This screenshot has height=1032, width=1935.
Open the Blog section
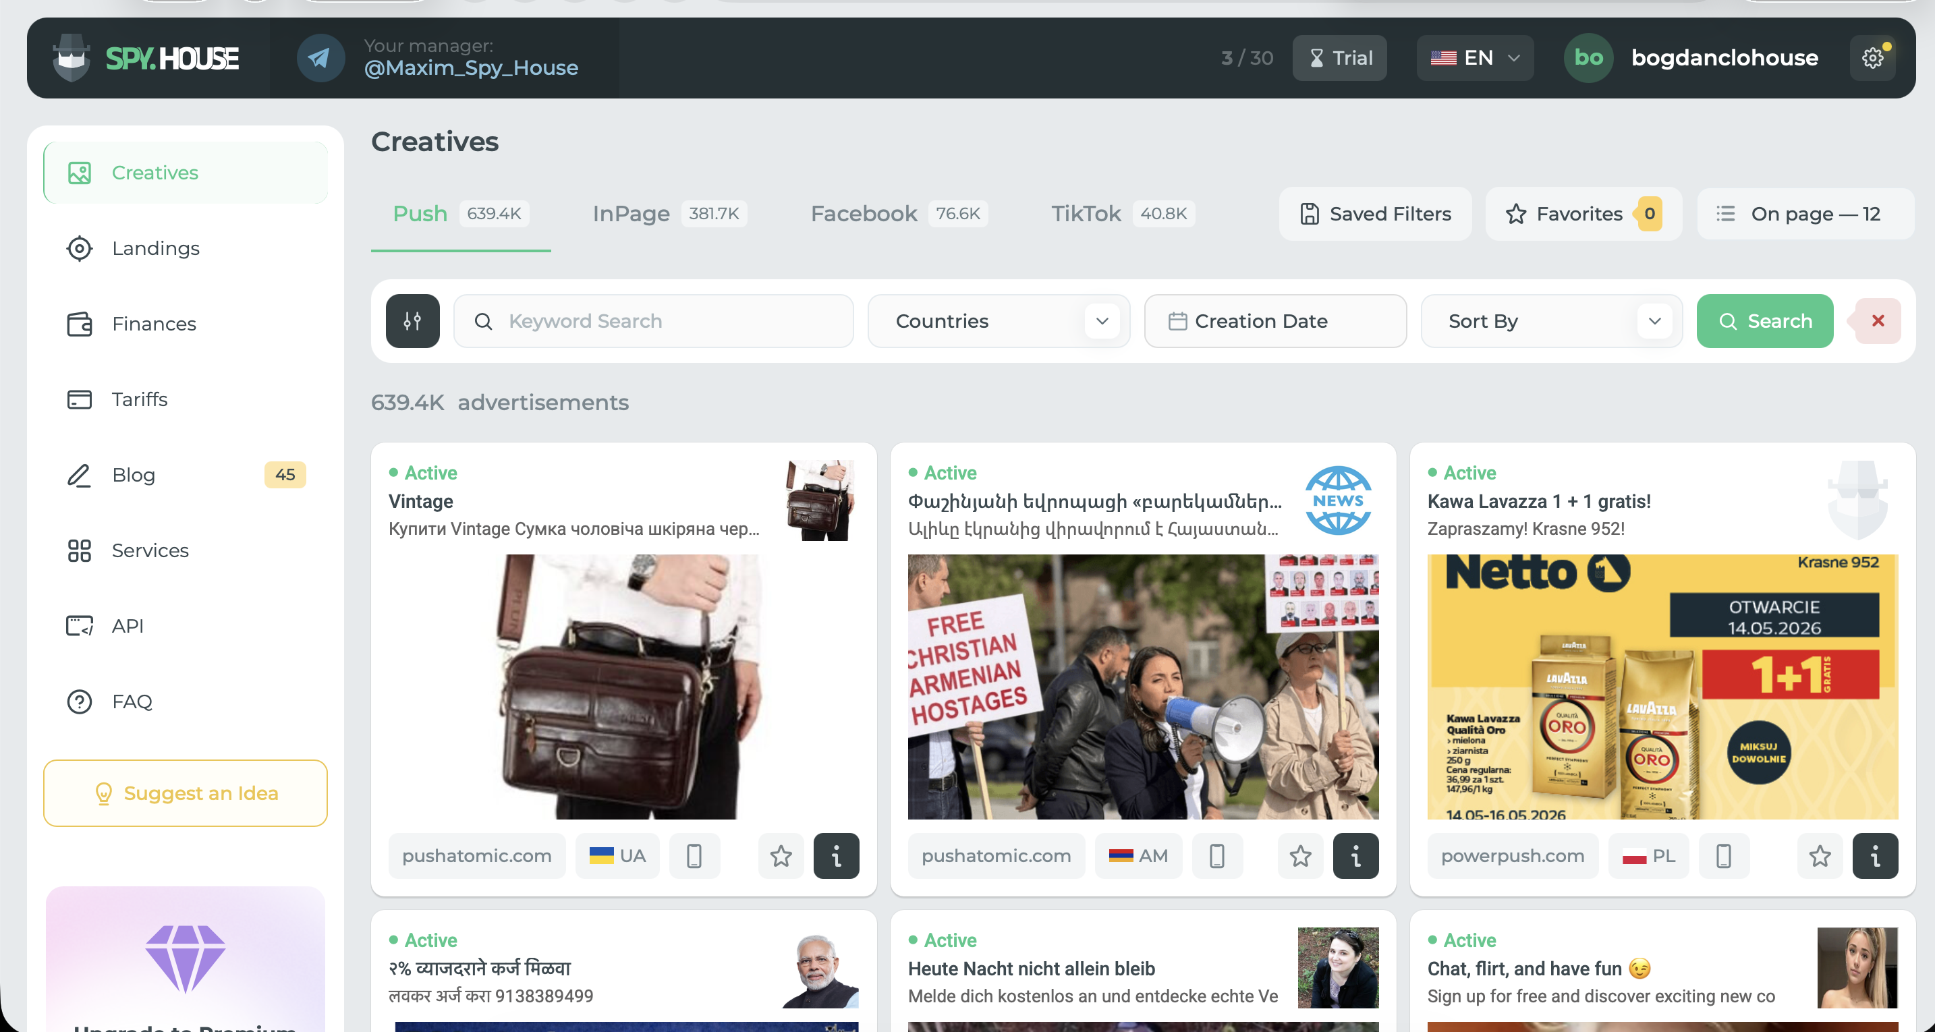pyautogui.click(x=186, y=475)
